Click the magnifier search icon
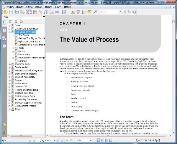Image resolution: width=177 pixels, height=144 pixels. point(134,12)
